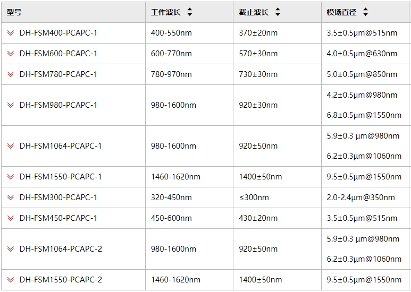Open the DH-FSM1550-PCAPC-2 model link
Screen dimensions: 411x292
click(61, 280)
